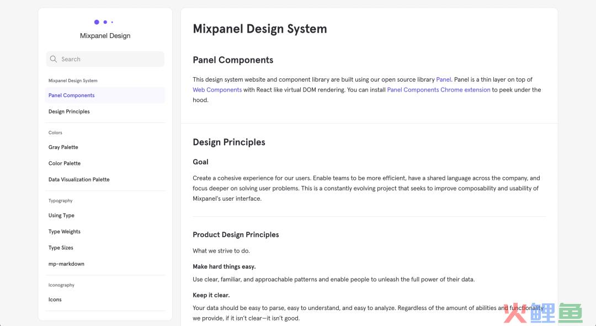Click the 'Keep it clear.' bold text
596x326 pixels.
click(x=211, y=295)
